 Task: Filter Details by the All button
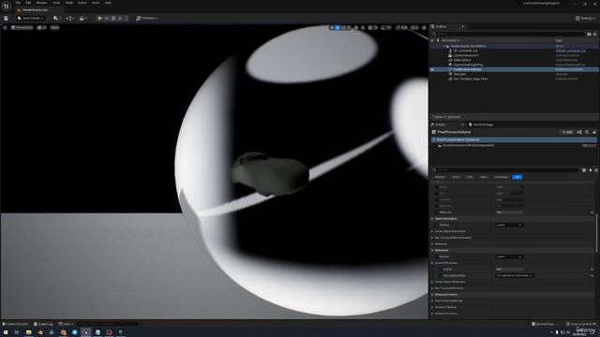[517, 177]
